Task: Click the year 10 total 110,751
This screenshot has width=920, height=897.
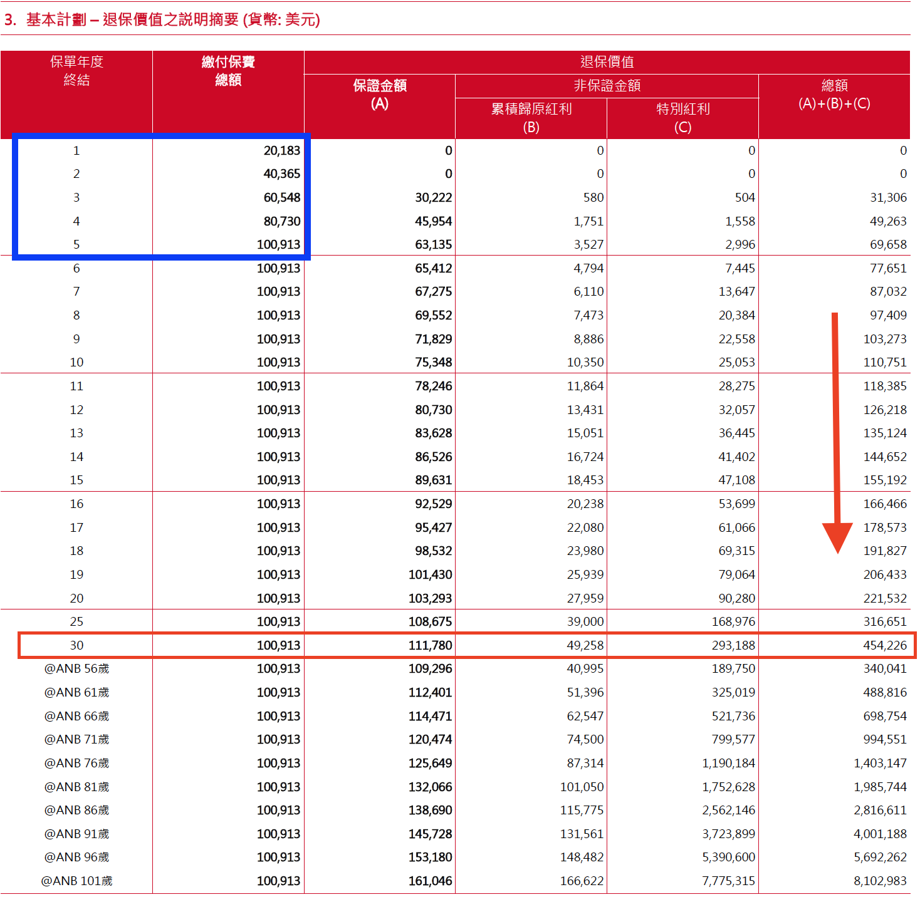Action: (884, 363)
